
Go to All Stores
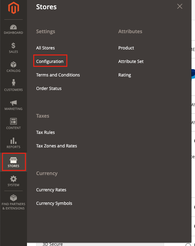(45, 48)
